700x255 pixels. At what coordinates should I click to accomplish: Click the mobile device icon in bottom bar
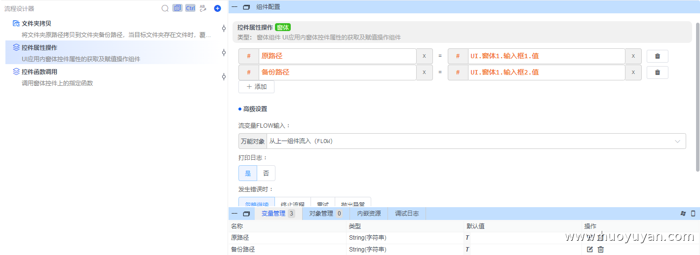[x=693, y=214]
